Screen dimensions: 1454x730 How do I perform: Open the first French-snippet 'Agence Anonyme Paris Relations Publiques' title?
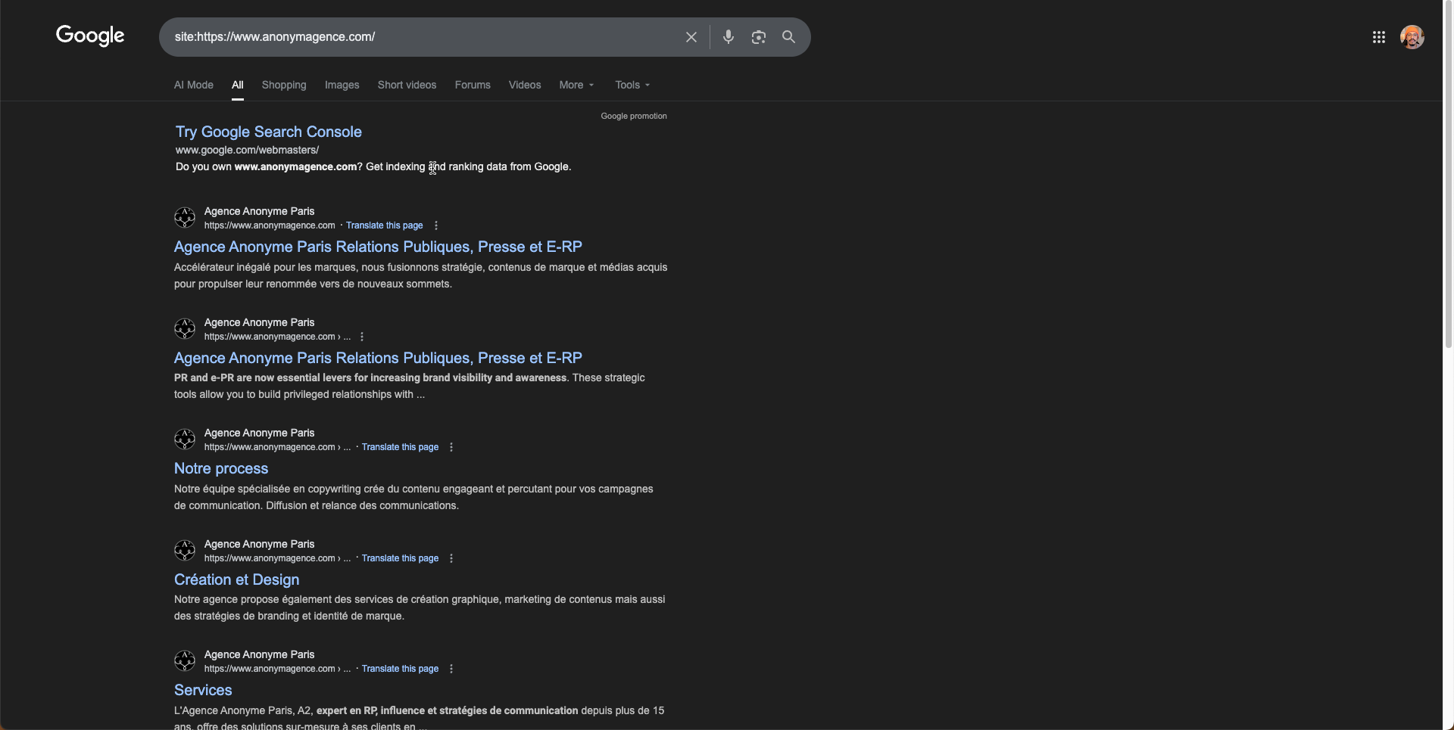[x=378, y=247]
